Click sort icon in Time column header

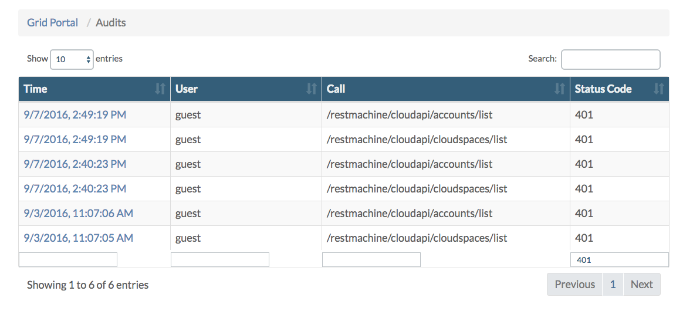[x=160, y=89]
